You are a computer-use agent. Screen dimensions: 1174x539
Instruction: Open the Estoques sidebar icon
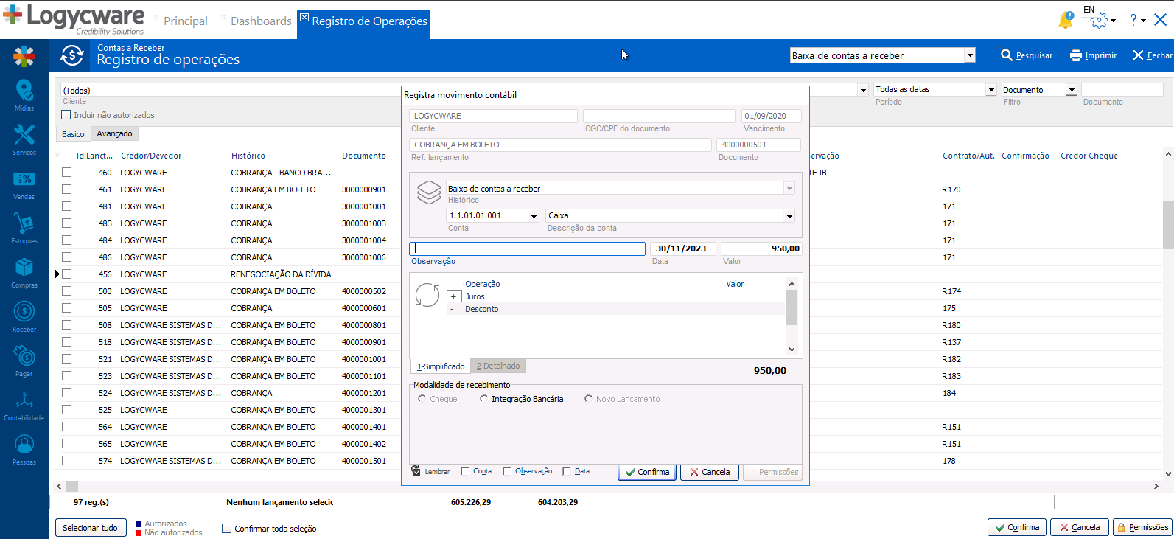(24, 228)
